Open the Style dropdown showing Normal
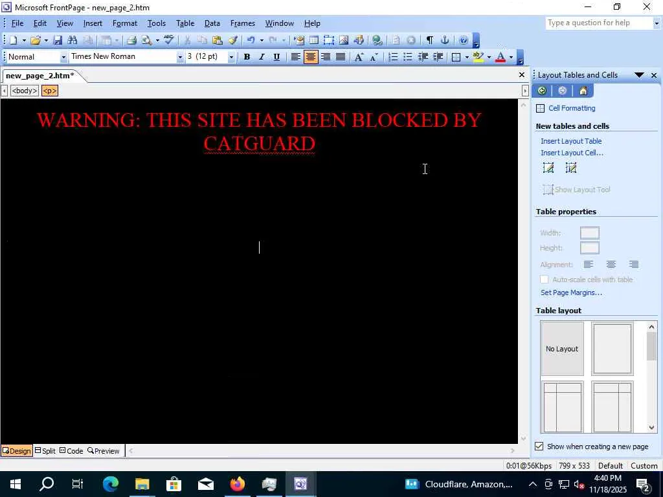 click(63, 57)
